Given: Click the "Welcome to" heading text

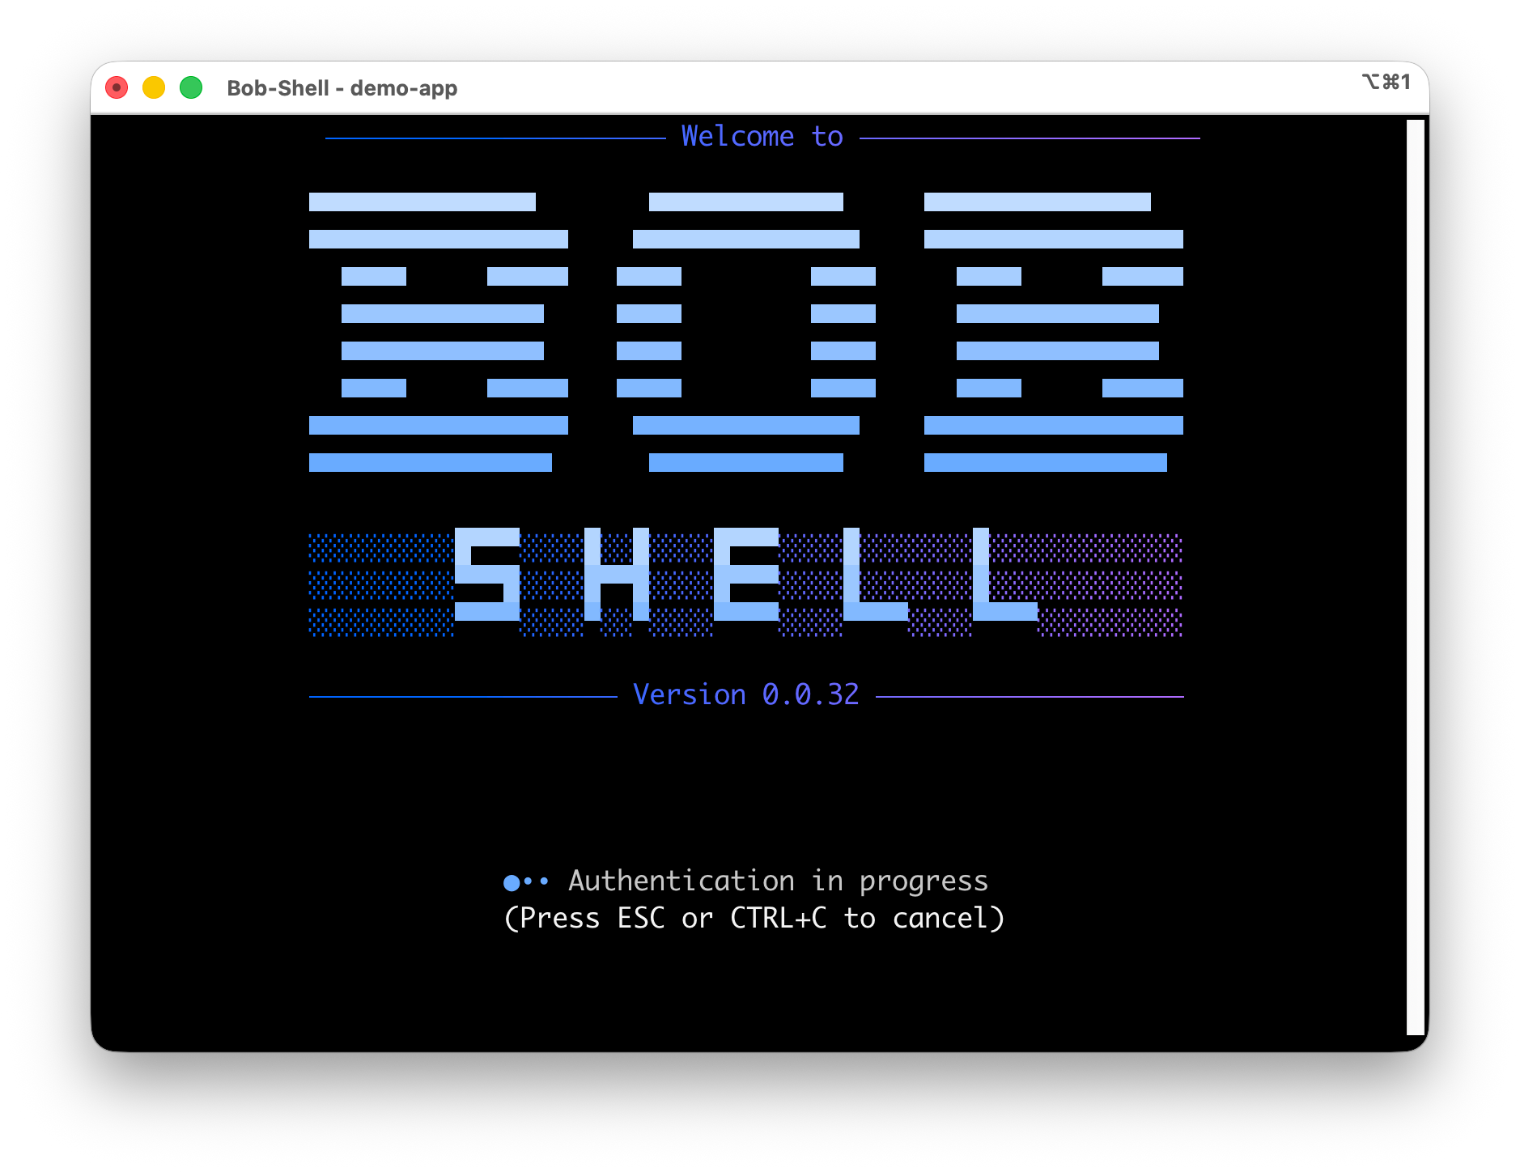Looking at the screenshot, I should [762, 136].
